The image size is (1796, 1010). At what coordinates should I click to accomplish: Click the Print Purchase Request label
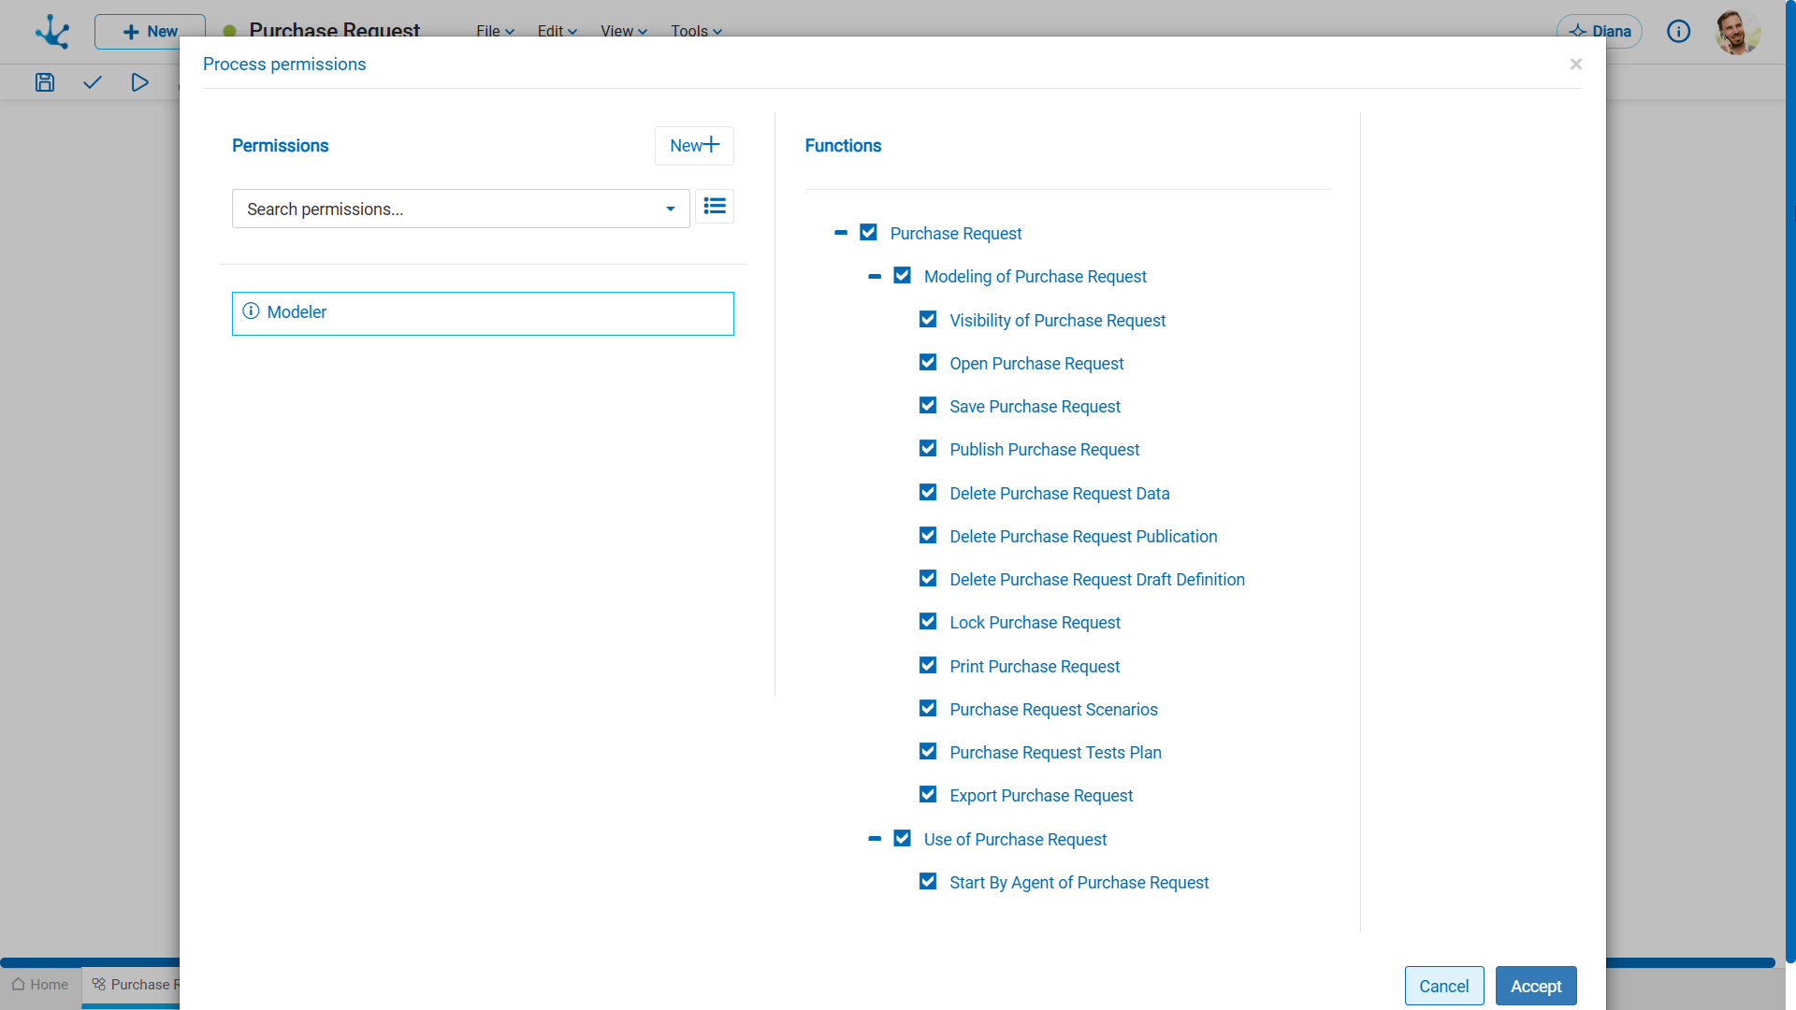pos(1035,667)
